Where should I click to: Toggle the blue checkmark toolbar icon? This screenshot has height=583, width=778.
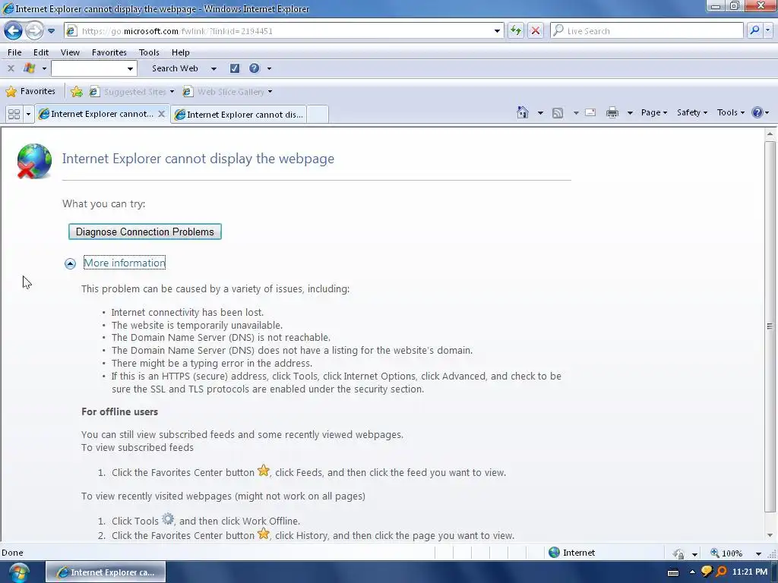coord(235,68)
